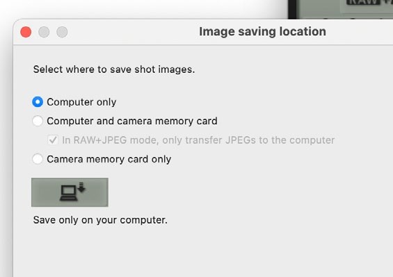
Task: Toggle the RAW+JPEG only-transfer-JPEGs checkbox
Action: (53, 140)
